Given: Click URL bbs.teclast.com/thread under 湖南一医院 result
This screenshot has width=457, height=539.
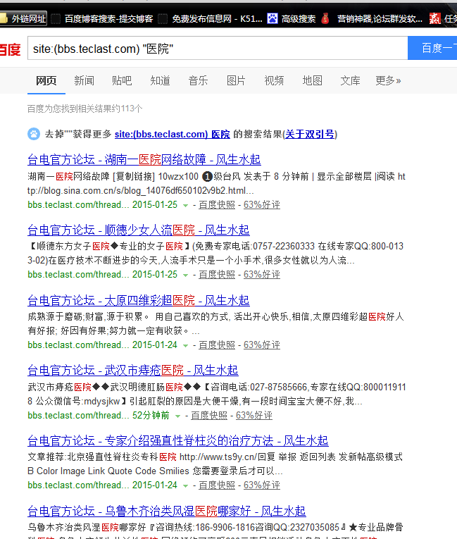Looking at the screenshot, I should click(78, 205).
